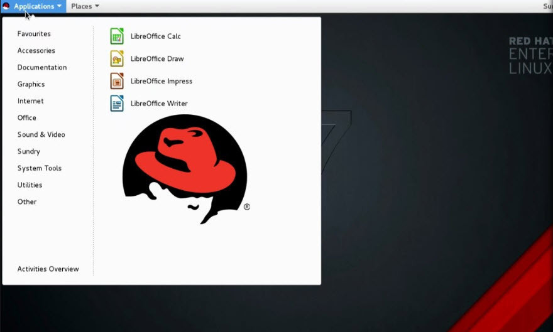This screenshot has height=332, width=553.
Task: Select the Utilities category
Action: click(30, 185)
